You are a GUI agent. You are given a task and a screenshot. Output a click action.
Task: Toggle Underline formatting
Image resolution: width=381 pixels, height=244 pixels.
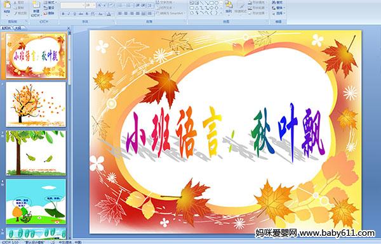pyautogui.click(x=74, y=14)
